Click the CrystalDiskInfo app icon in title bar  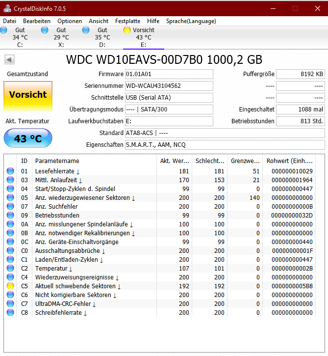pos(7,8)
